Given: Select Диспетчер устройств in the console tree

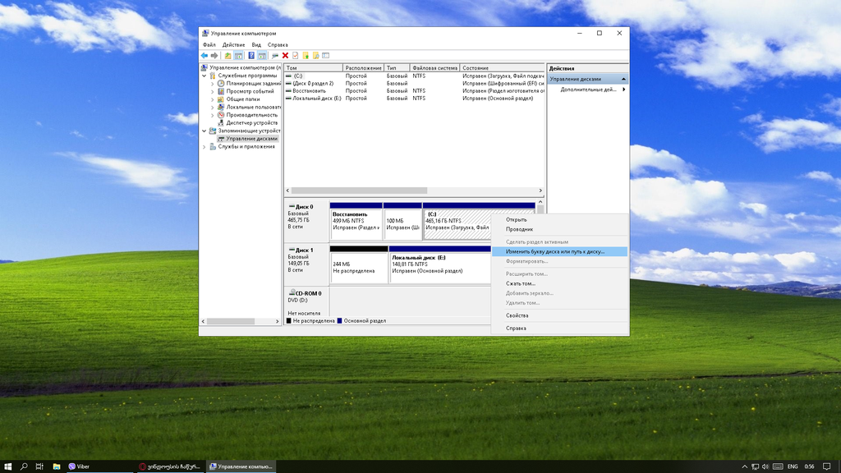Looking at the screenshot, I should [252, 123].
